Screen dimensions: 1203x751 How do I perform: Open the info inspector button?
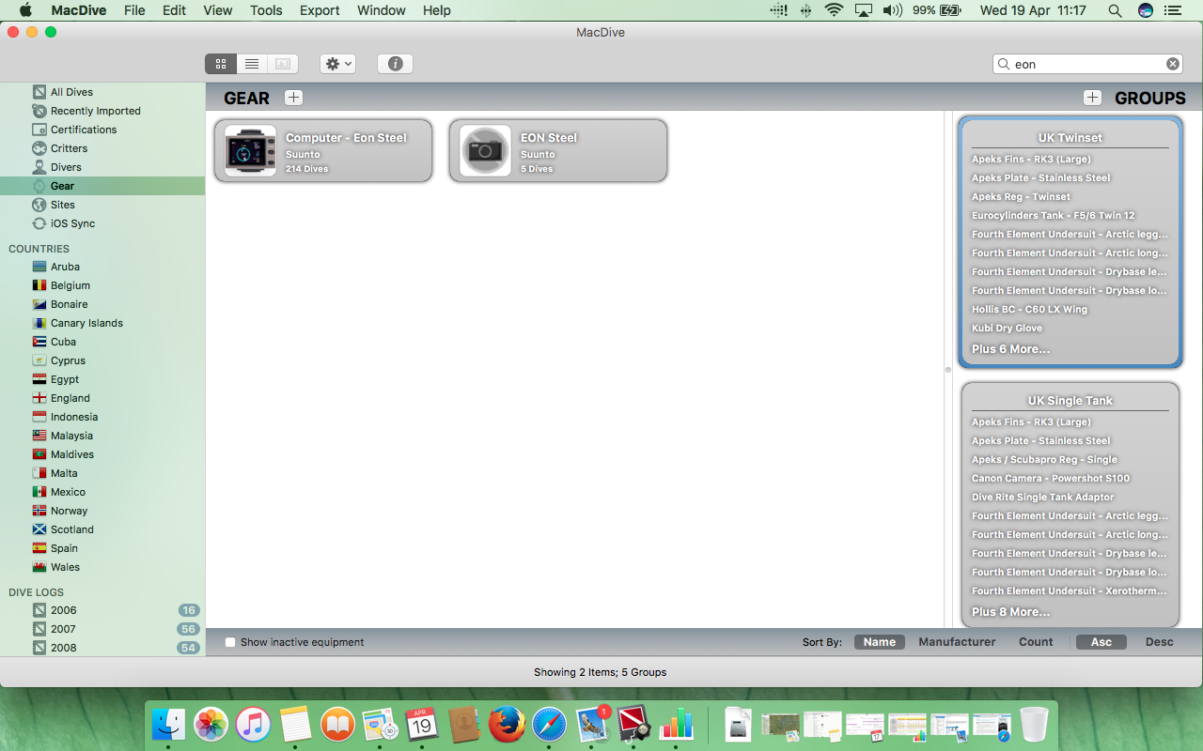coord(395,64)
